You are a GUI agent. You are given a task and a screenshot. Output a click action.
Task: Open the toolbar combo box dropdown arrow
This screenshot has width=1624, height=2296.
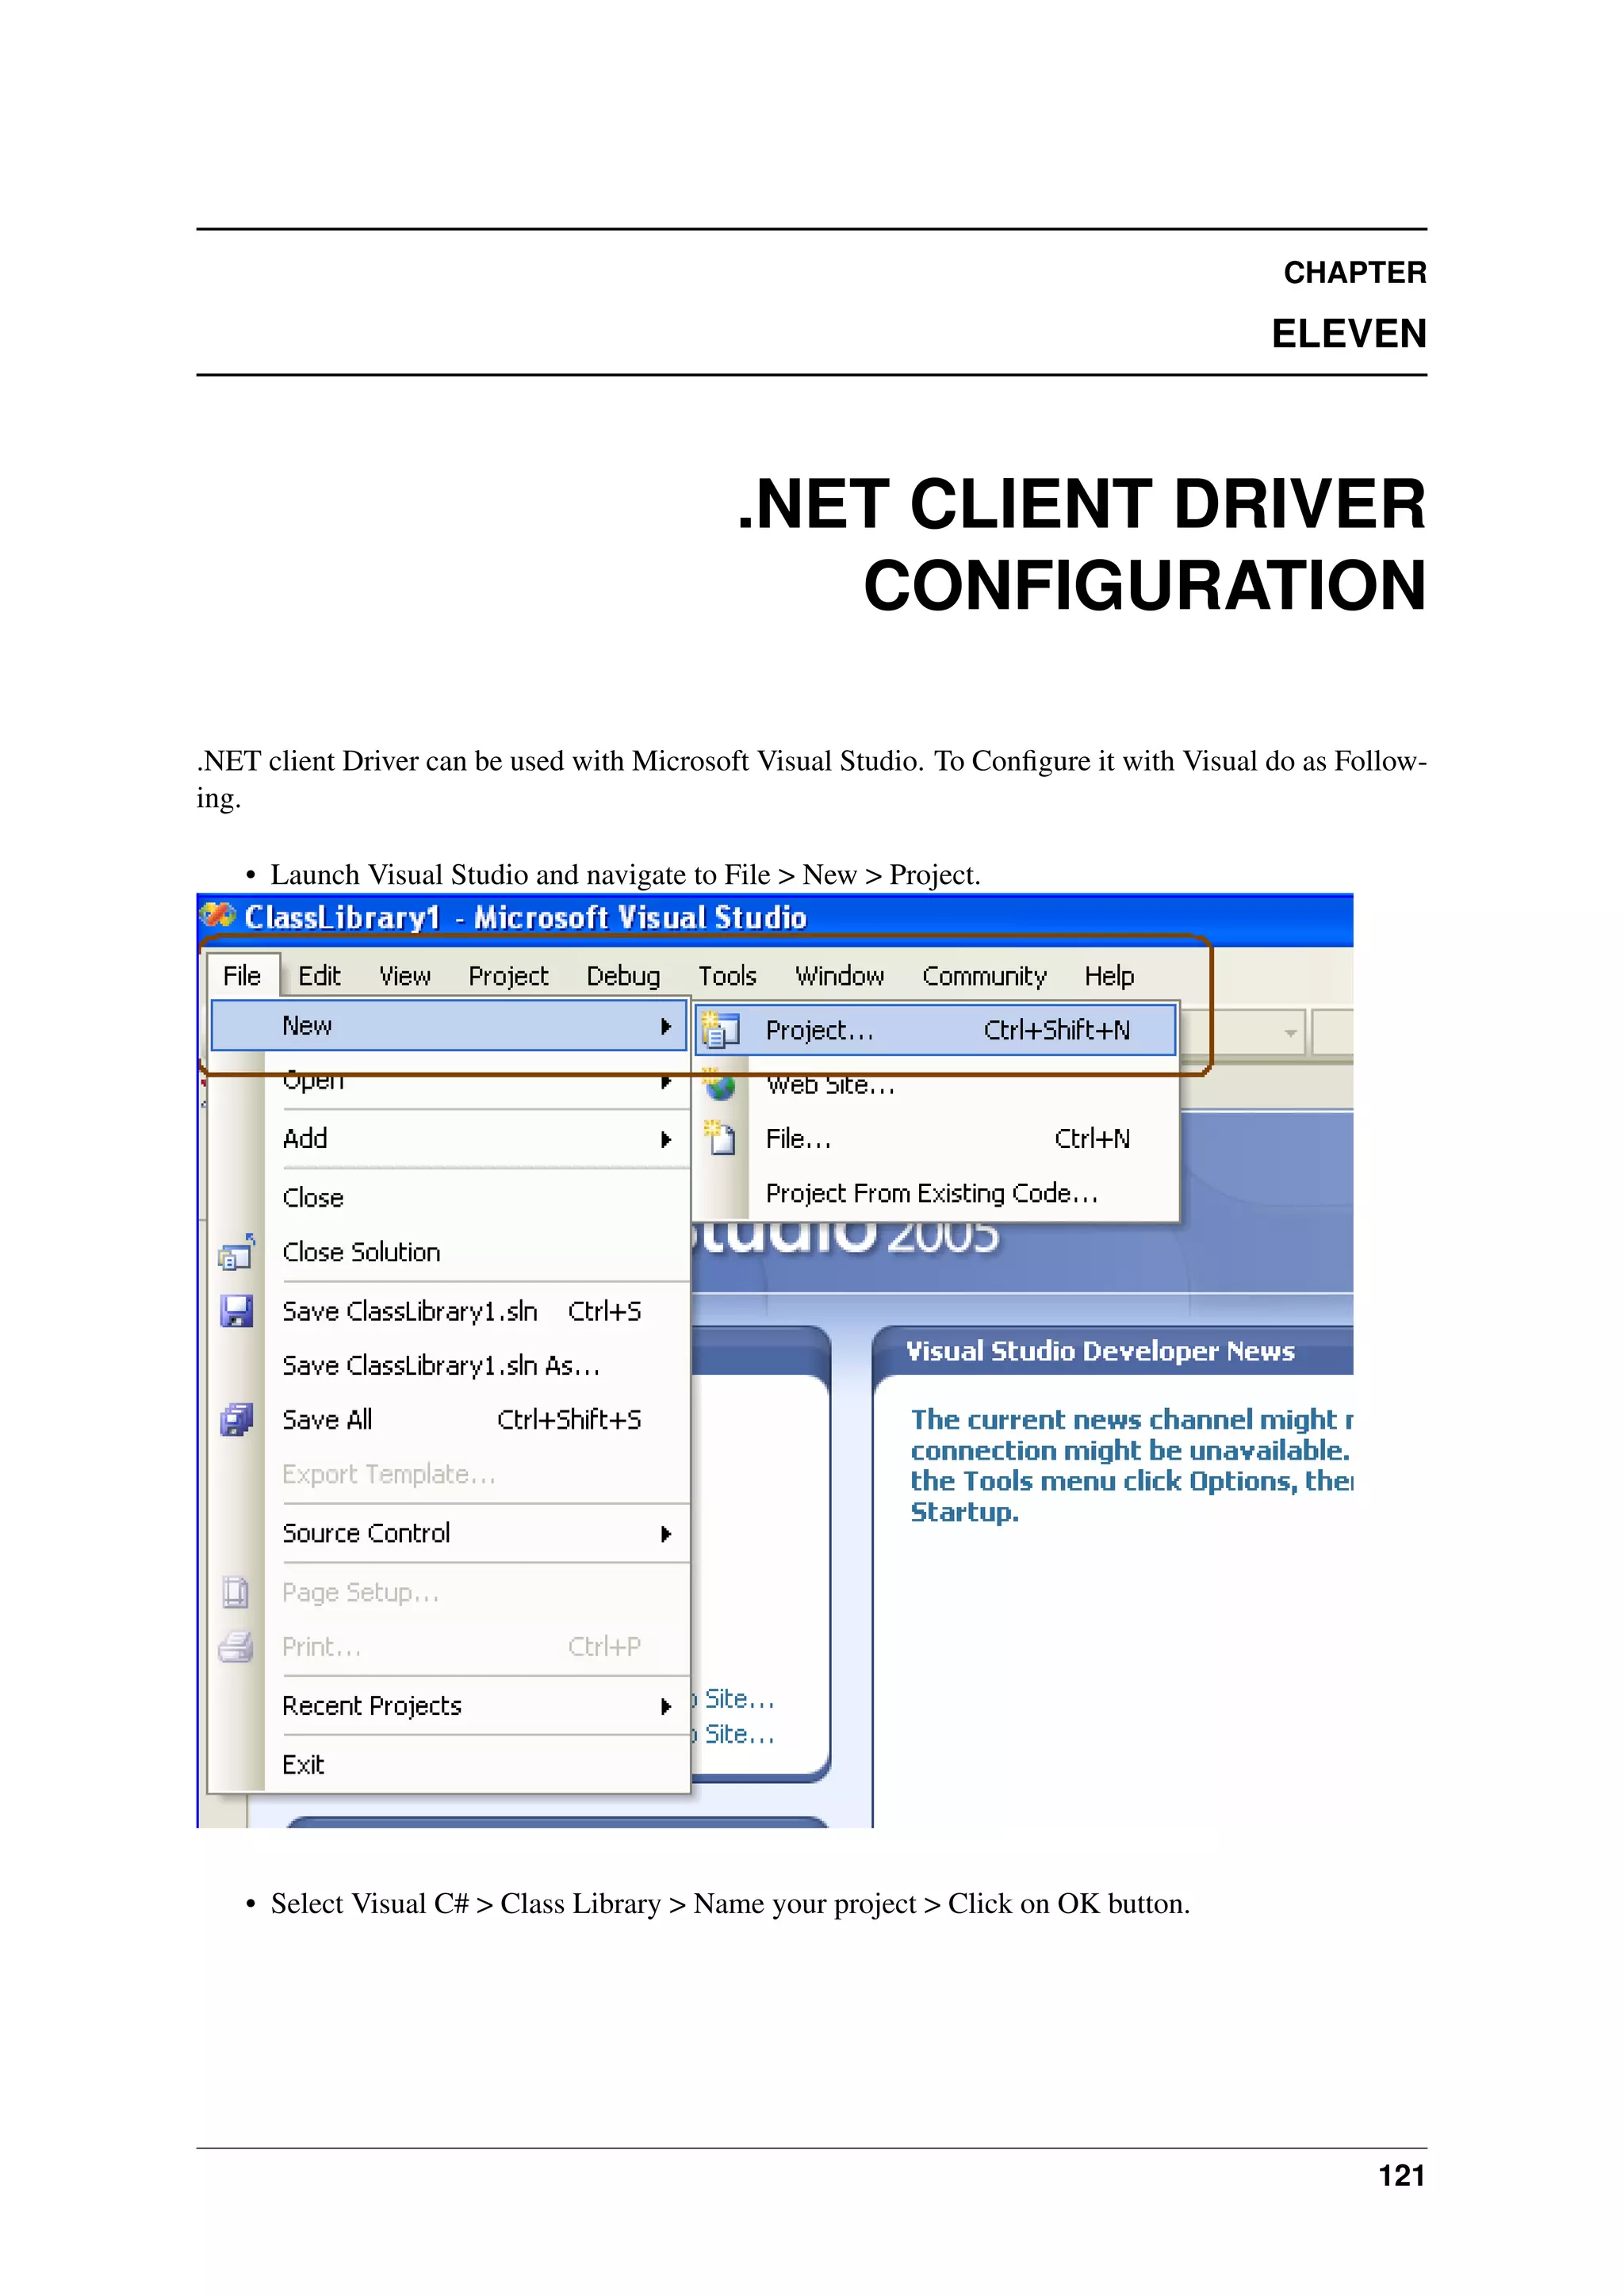coord(1290,1033)
